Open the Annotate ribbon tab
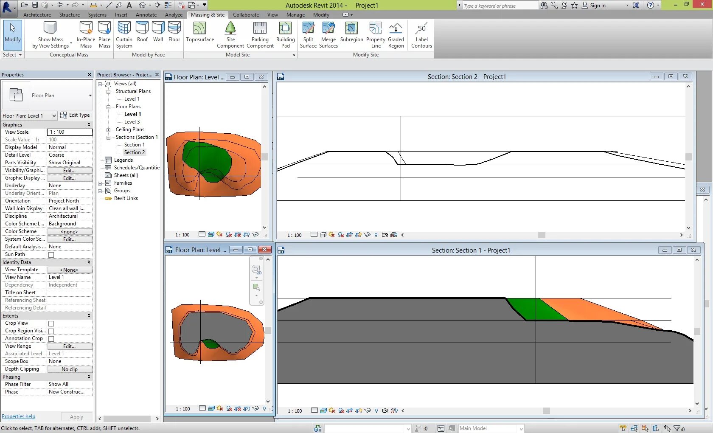This screenshot has width=713, height=433. click(146, 15)
